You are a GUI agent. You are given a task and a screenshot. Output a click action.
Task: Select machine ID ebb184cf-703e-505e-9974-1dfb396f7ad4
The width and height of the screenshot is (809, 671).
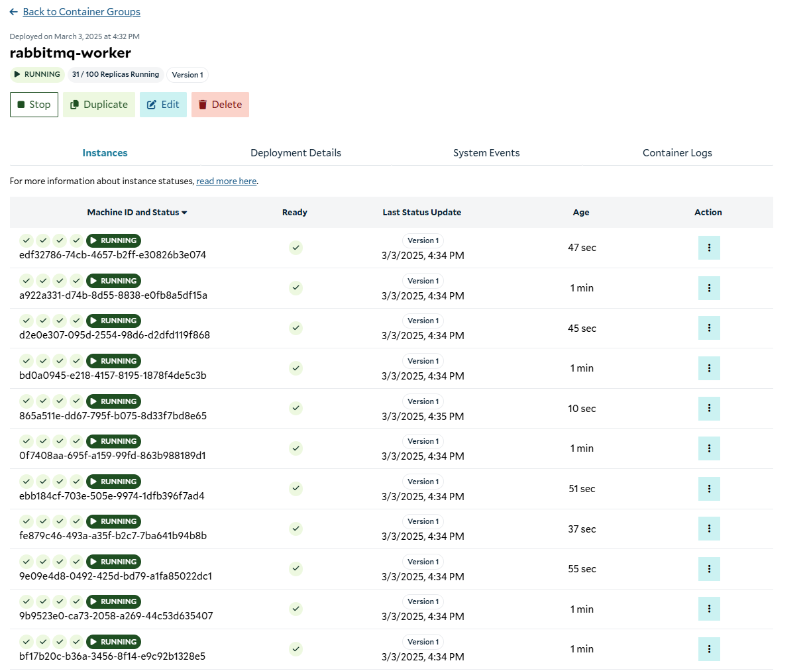(x=112, y=496)
